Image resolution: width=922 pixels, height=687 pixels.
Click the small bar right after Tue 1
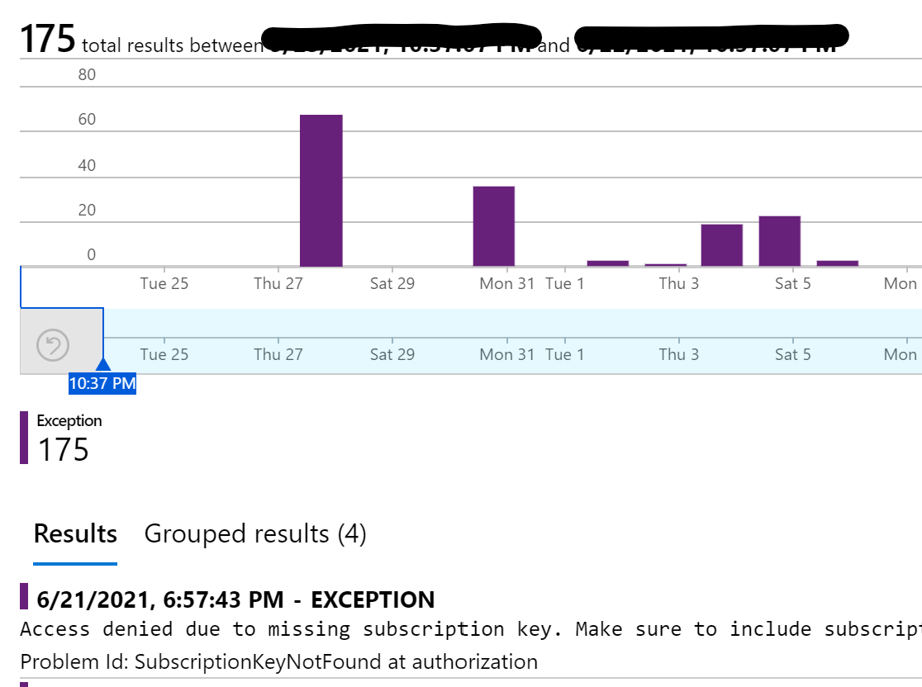607,263
